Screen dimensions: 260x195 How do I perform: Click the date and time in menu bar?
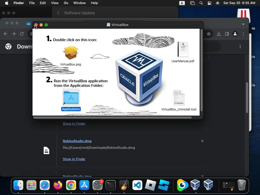click(239, 3)
